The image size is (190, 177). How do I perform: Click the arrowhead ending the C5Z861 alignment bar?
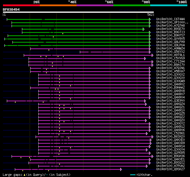147,133
